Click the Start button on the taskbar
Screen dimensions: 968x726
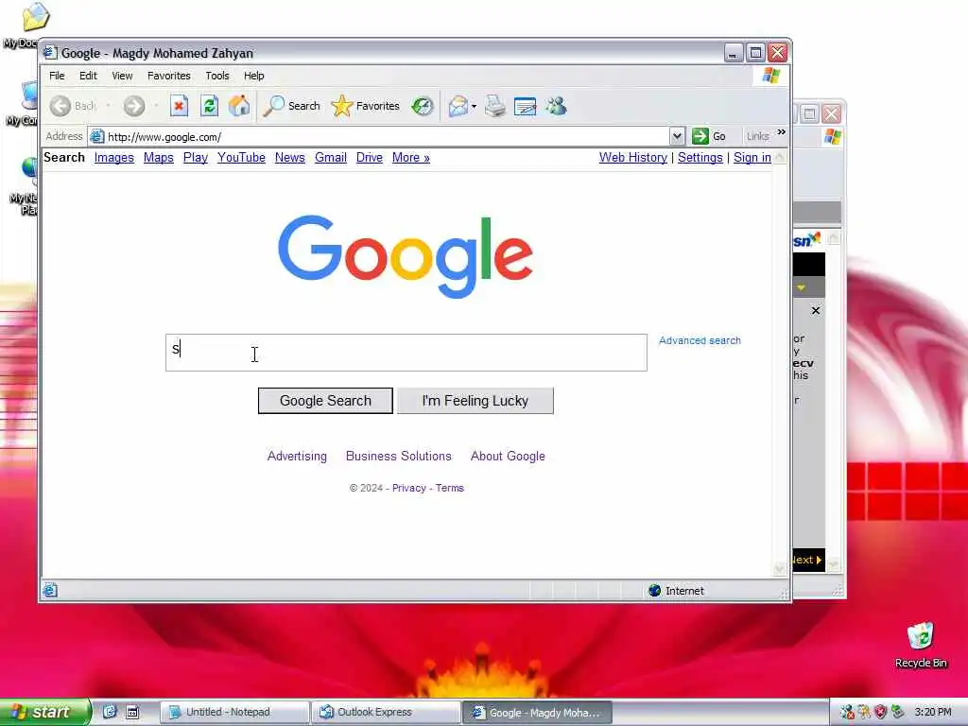(x=45, y=712)
